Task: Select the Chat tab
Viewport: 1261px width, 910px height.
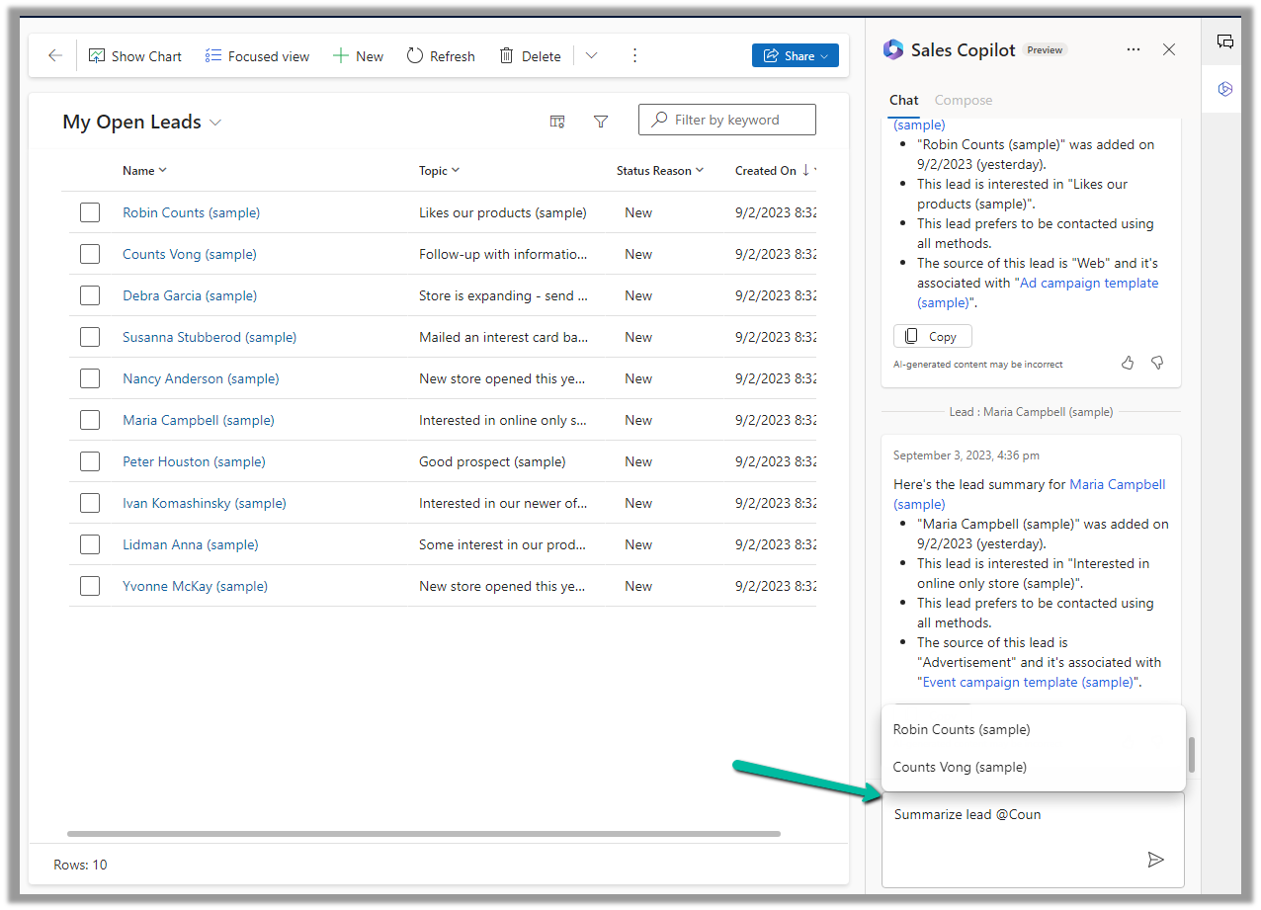Action: click(903, 100)
